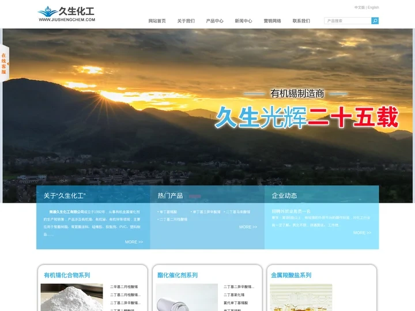This screenshot has height=311, width=415.
Task: Open the 单丁基三异辛酸锡 hot product link
Action: point(206,212)
